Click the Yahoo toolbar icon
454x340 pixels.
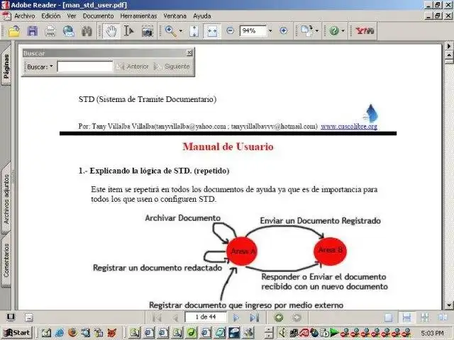point(365,30)
